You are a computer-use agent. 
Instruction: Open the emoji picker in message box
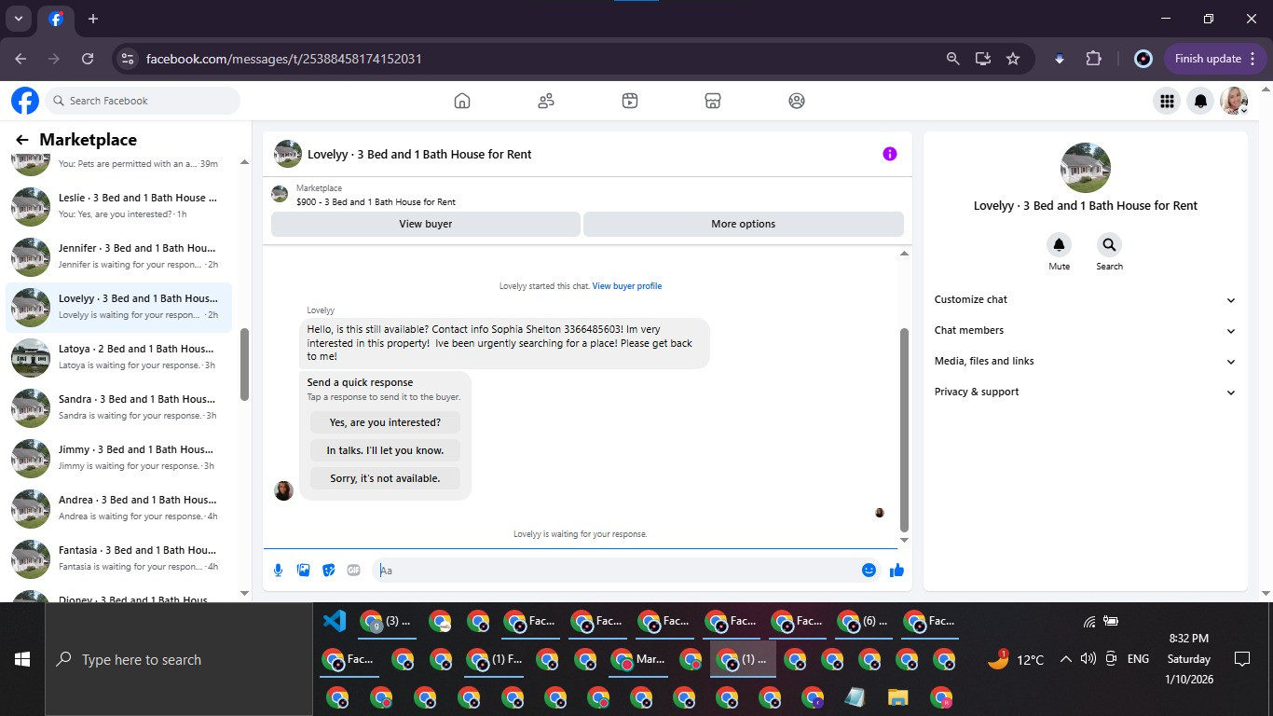(869, 570)
